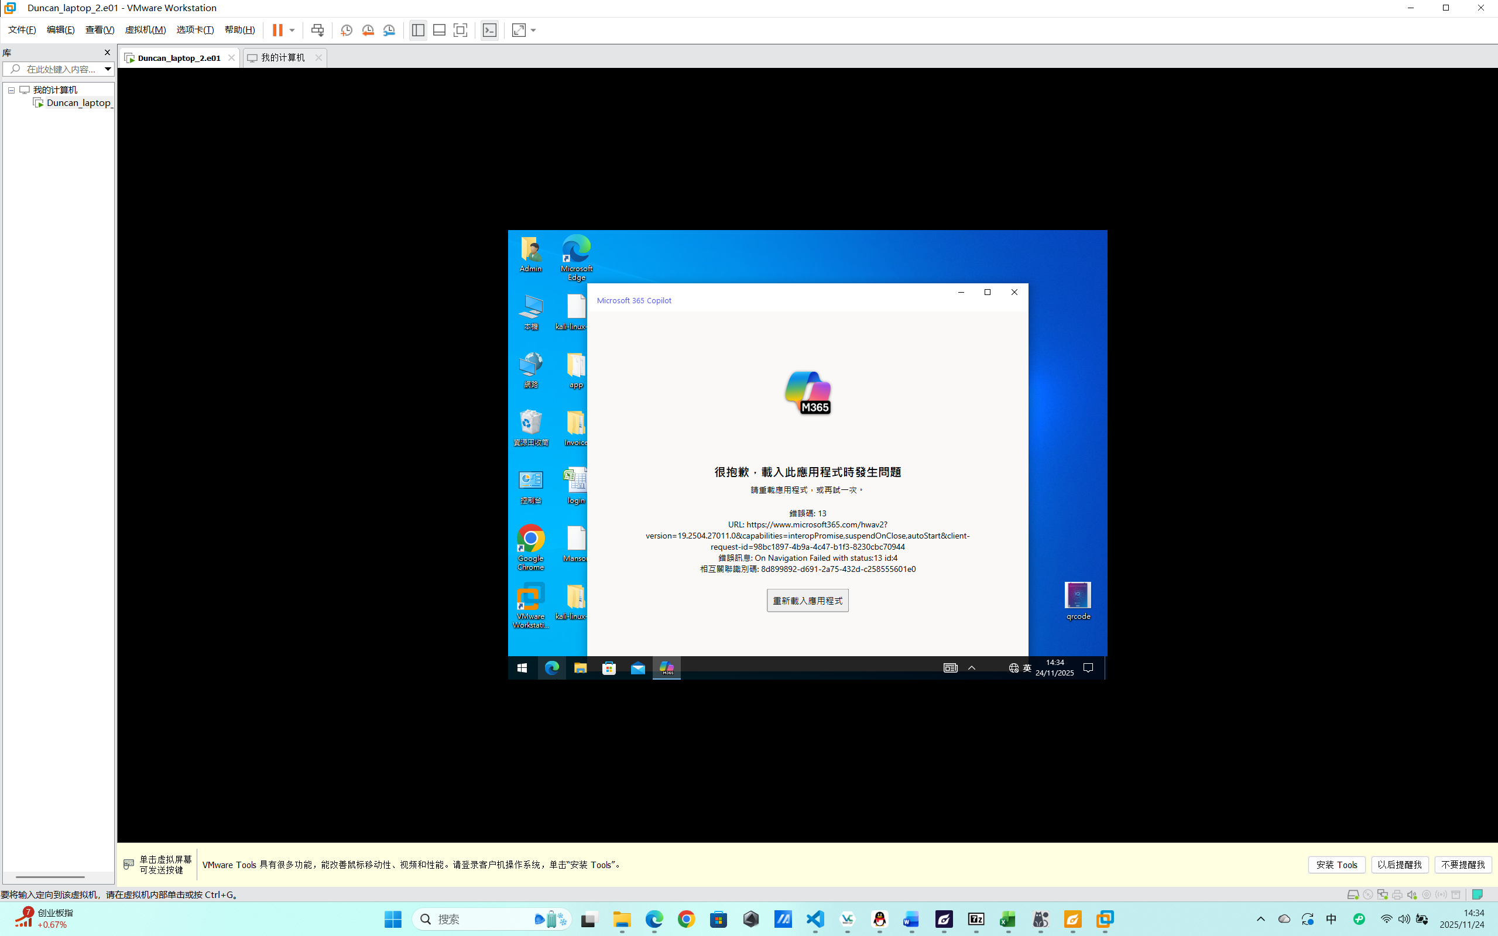Image resolution: width=1498 pixels, height=936 pixels.
Task: Expand the stretch guest dropdown arrow
Action: point(534,30)
